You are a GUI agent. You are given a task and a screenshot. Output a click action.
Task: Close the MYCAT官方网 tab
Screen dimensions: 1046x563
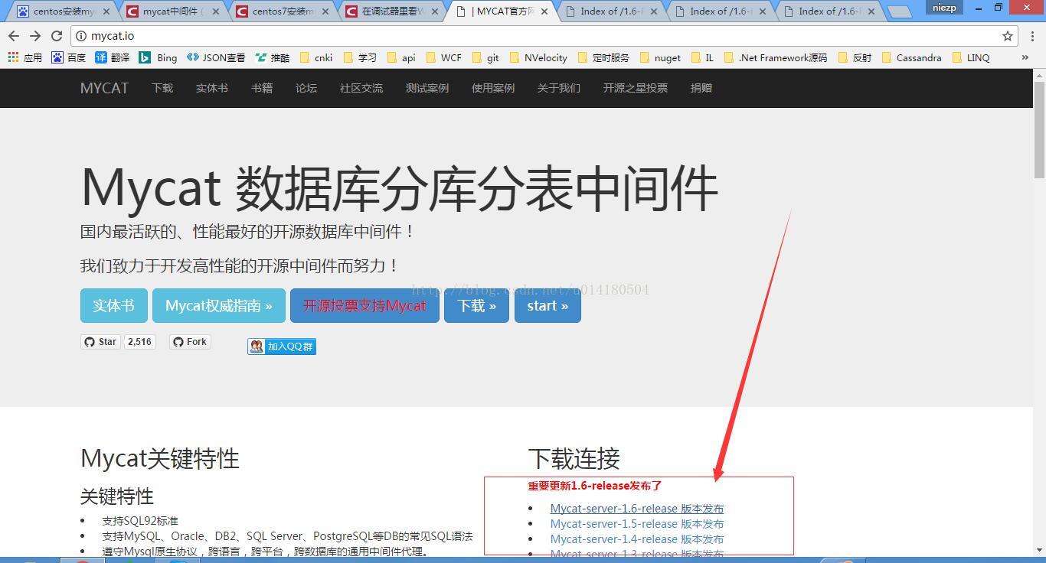[x=544, y=11]
